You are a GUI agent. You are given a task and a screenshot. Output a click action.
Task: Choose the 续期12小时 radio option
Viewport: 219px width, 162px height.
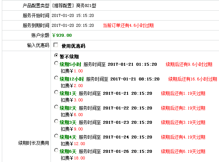(x=56, y=78)
